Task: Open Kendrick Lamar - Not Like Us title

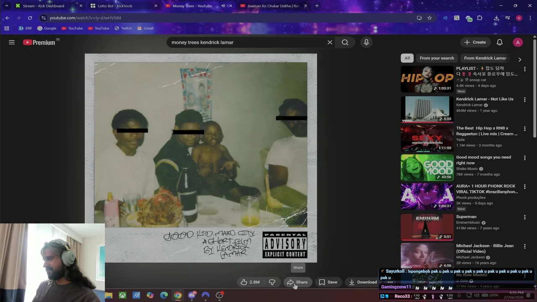Action: [x=485, y=99]
